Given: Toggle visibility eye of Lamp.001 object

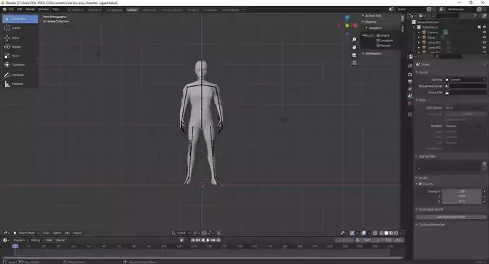Looking at the screenshot, I should tap(485, 43).
